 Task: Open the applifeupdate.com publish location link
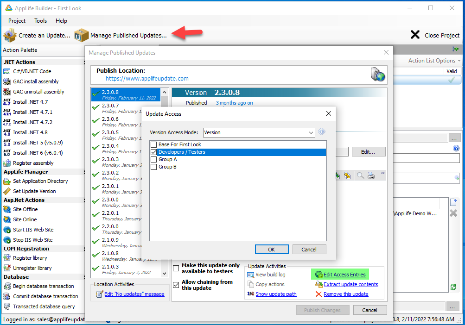pyautogui.click(x=147, y=79)
